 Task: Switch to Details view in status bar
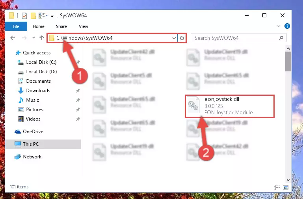(277, 187)
